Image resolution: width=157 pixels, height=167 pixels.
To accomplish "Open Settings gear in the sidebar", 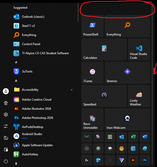I will [x=6, y=115].
